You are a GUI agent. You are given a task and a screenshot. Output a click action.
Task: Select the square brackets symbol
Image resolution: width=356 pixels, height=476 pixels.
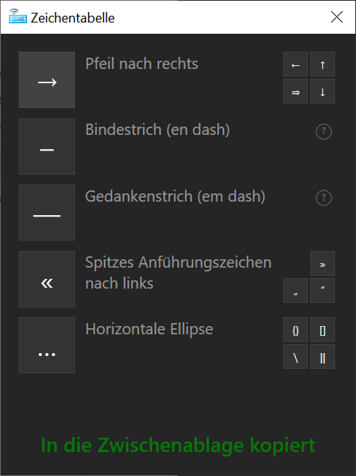point(322,330)
